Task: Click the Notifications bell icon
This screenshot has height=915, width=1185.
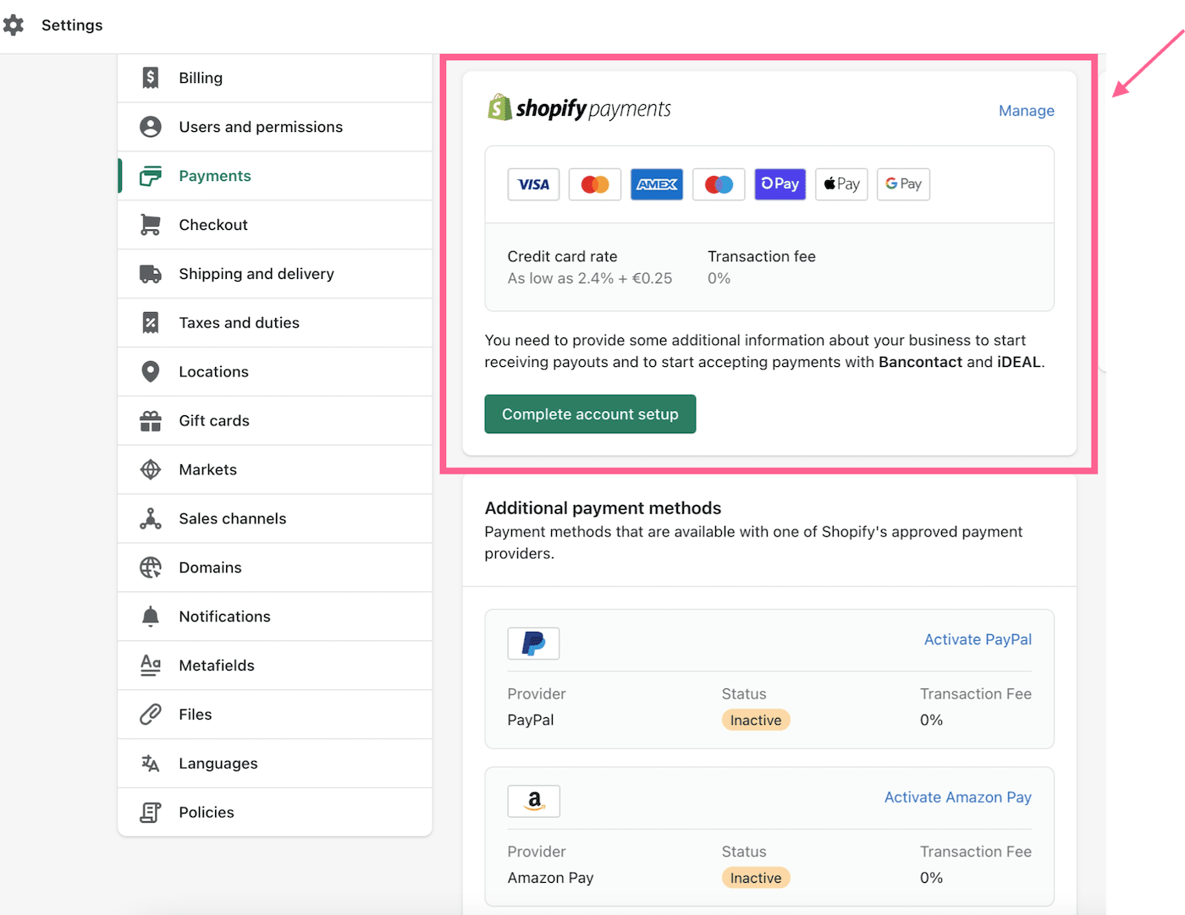Action: point(151,616)
